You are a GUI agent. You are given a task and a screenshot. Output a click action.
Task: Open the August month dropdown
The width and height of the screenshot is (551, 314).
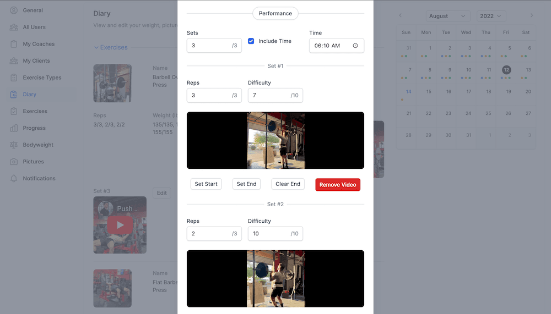[x=447, y=16]
